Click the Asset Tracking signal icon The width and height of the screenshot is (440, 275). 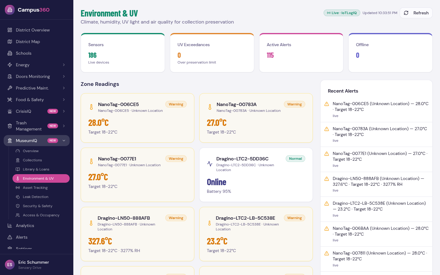click(18, 188)
